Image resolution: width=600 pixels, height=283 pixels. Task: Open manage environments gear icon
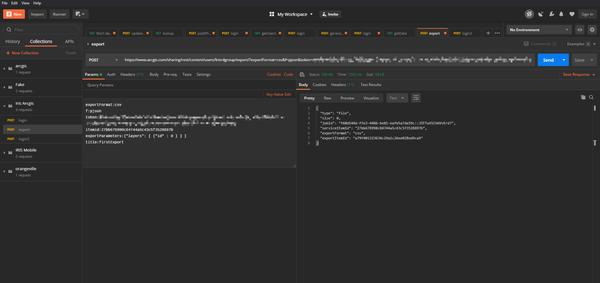point(592,30)
